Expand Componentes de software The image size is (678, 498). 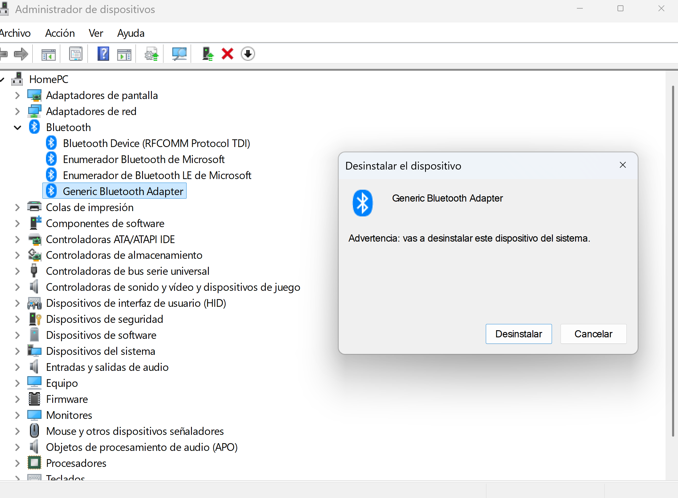point(17,224)
